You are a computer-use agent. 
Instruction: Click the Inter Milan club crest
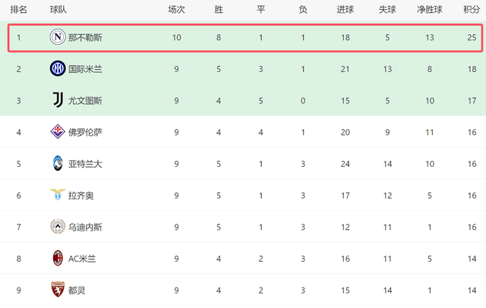tap(58, 69)
